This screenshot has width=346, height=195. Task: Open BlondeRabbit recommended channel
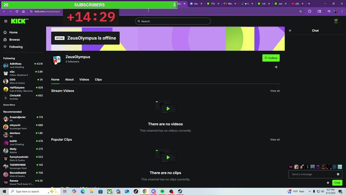coord(23,174)
